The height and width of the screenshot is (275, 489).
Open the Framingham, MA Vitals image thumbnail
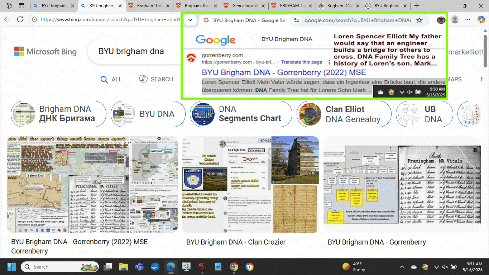402,185
